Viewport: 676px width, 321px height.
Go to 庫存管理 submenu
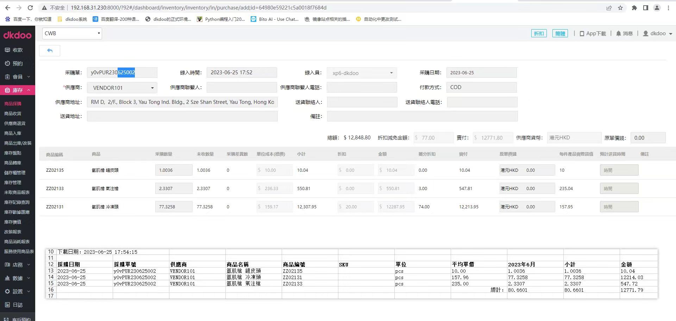13,182
